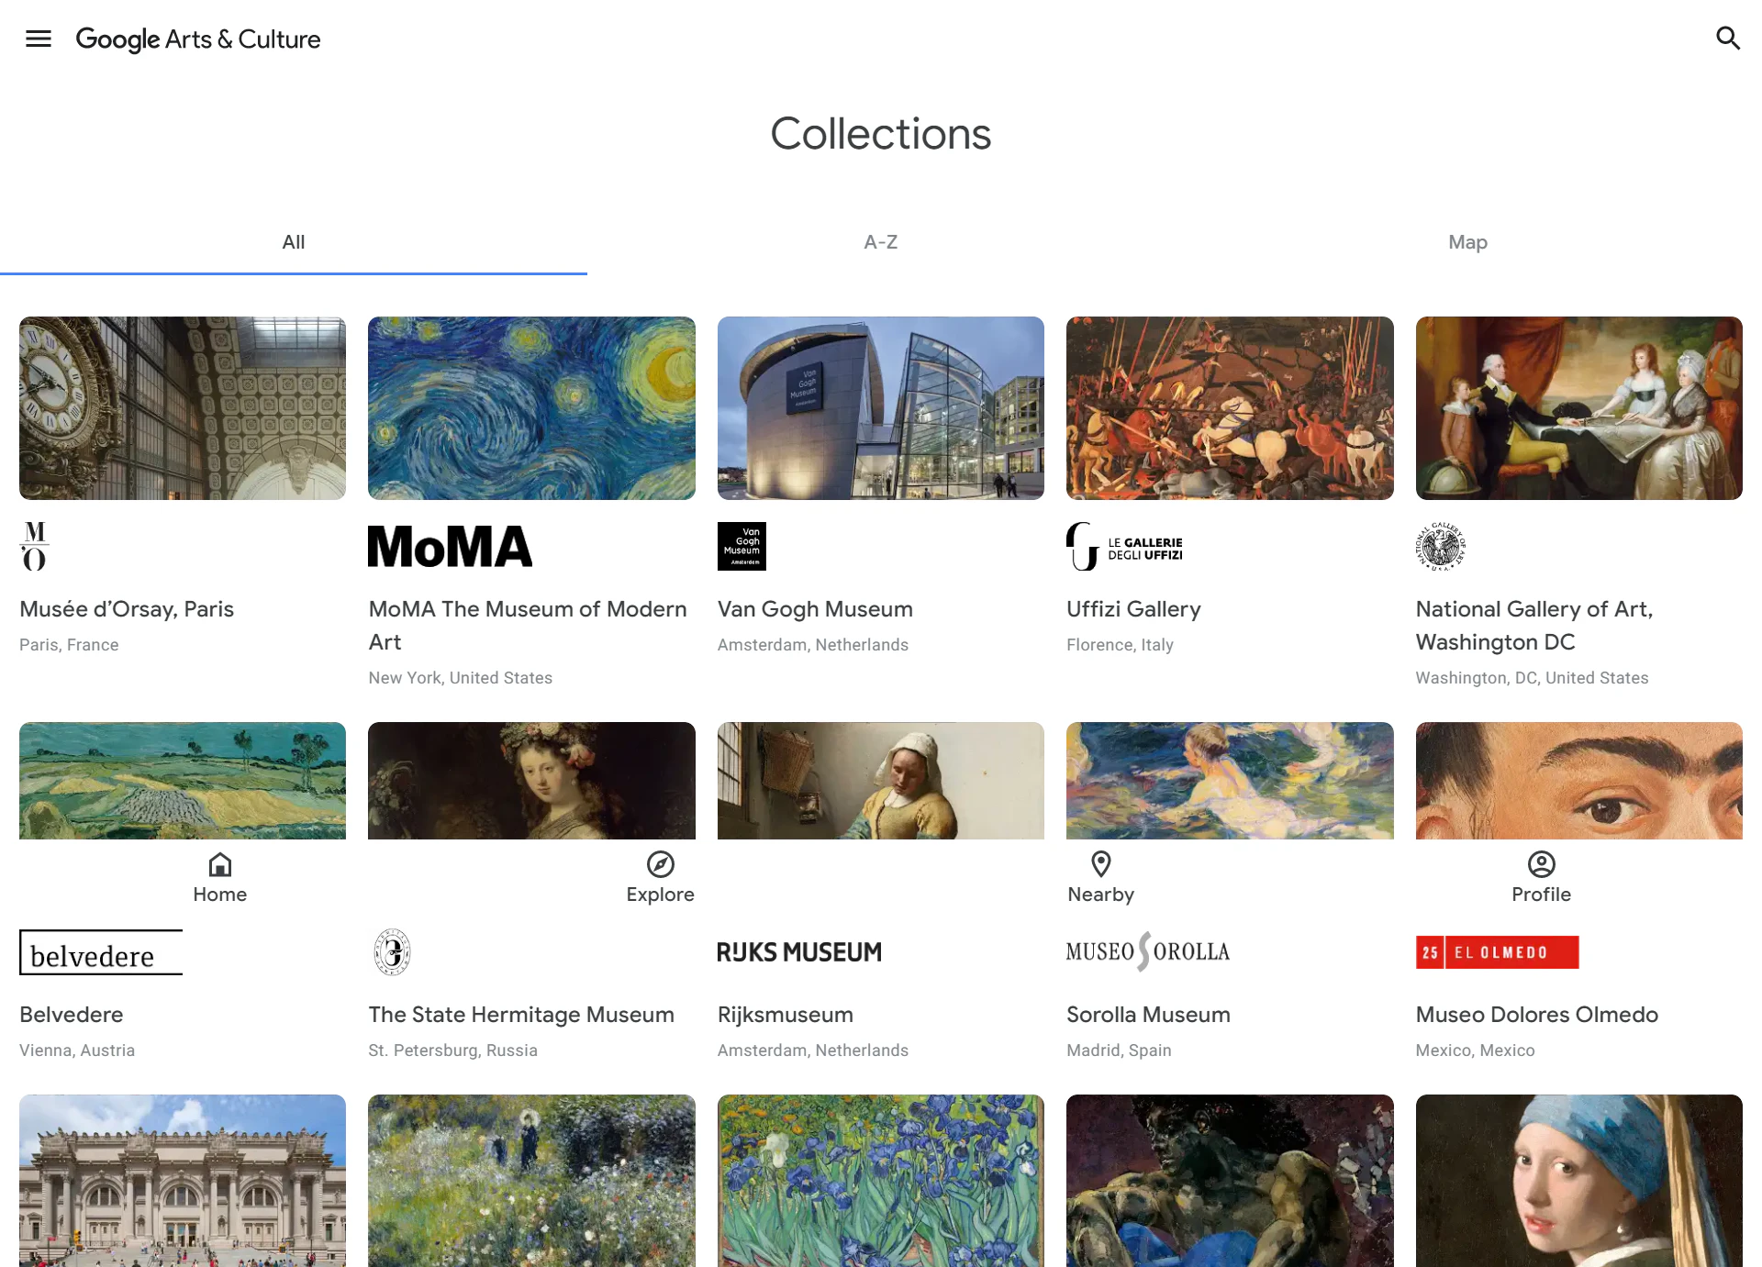Open the Profile account icon

(x=1541, y=864)
